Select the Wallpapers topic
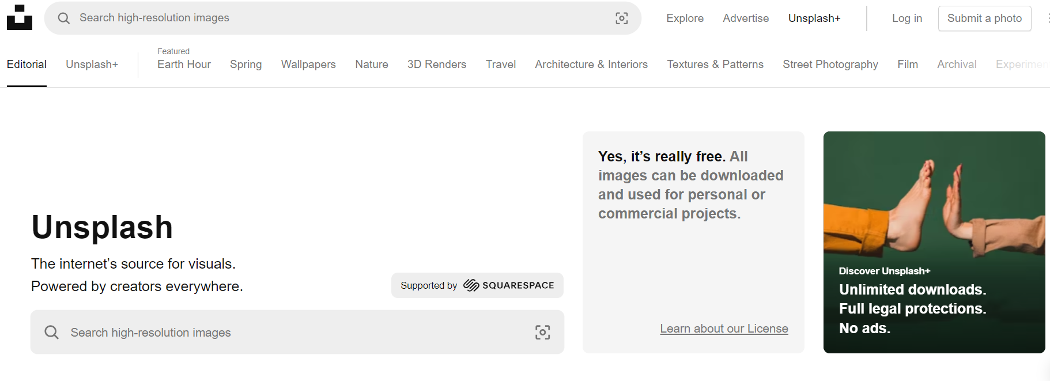Viewport: 1050px width, 381px height. pos(308,65)
